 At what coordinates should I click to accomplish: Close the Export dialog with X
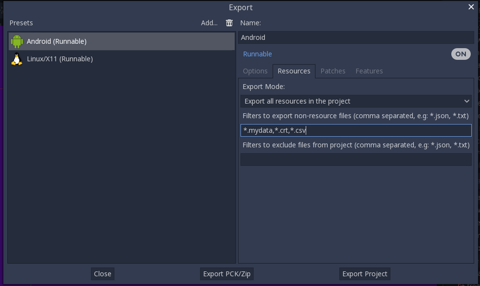tap(471, 7)
